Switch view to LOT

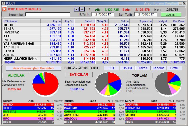[111, 68]
